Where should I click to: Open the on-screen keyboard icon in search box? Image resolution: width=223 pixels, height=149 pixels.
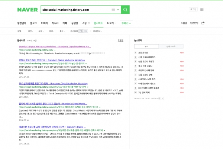(113, 10)
